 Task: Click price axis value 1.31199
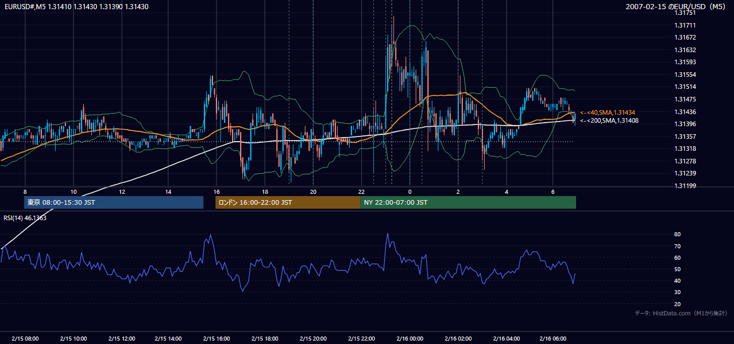tap(685, 186)
